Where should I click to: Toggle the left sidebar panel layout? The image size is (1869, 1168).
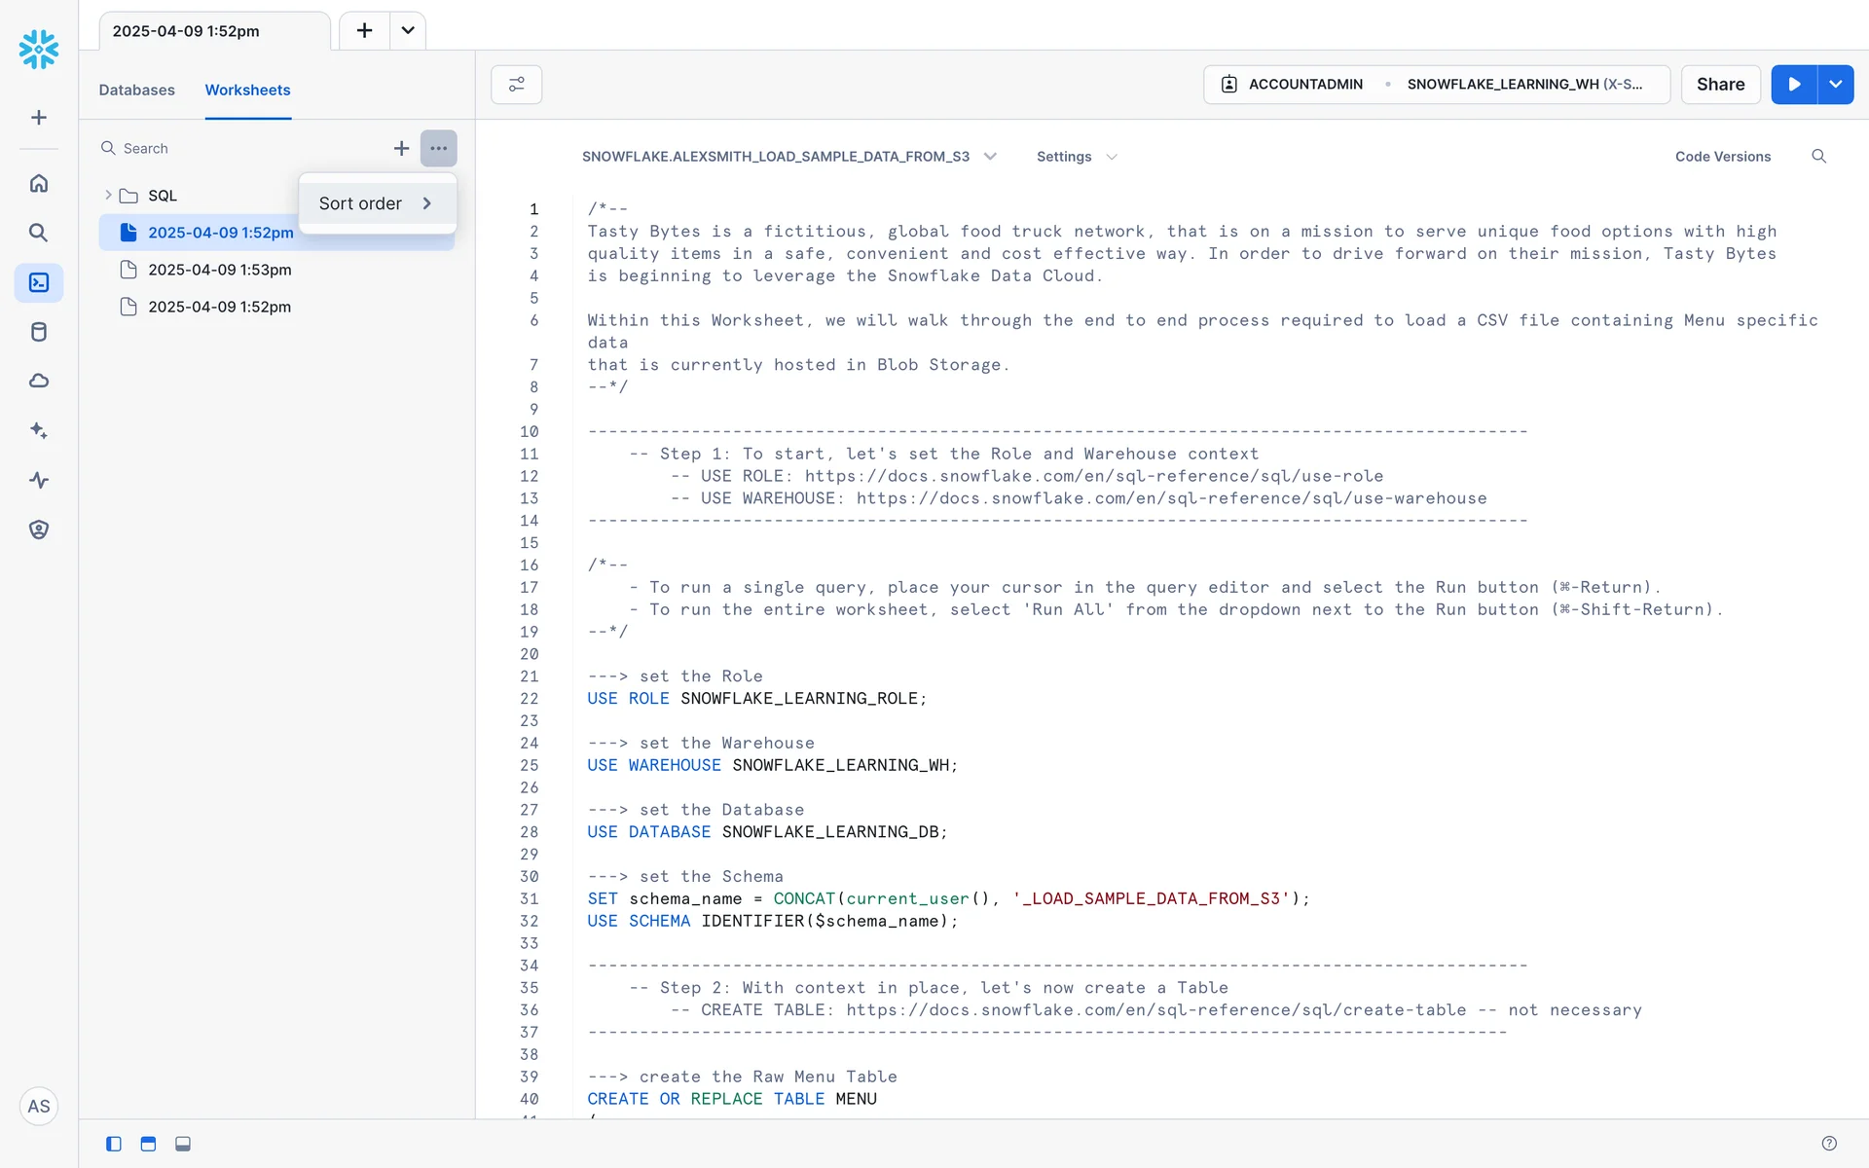coord(114,1144)
